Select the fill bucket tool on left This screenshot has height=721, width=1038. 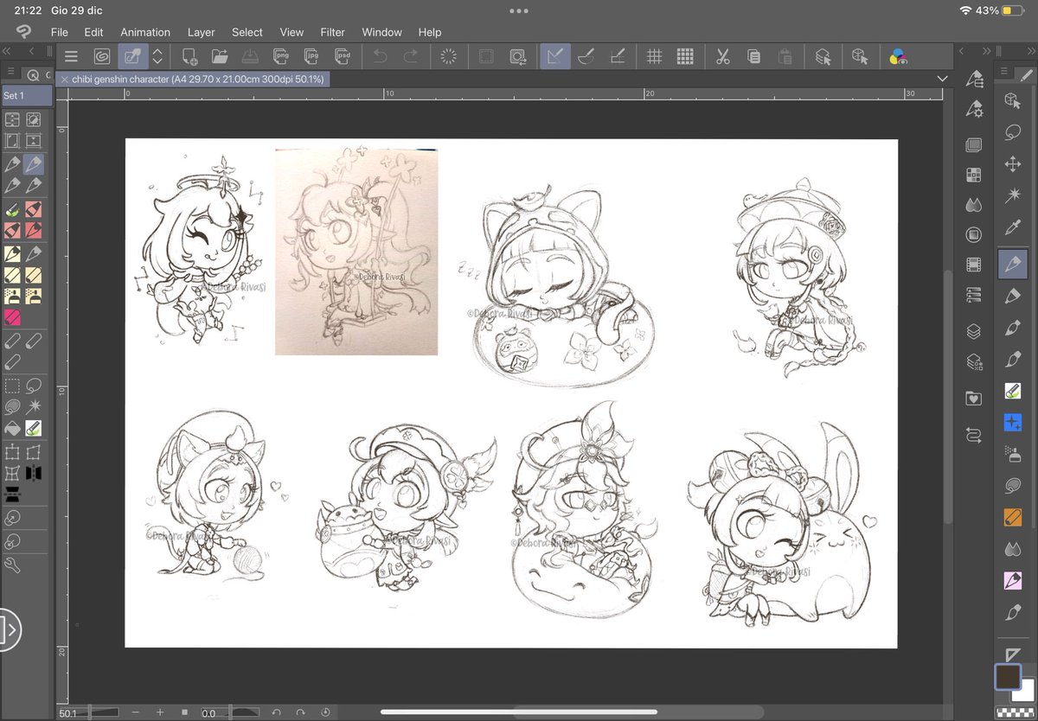[x=13, y=428]
